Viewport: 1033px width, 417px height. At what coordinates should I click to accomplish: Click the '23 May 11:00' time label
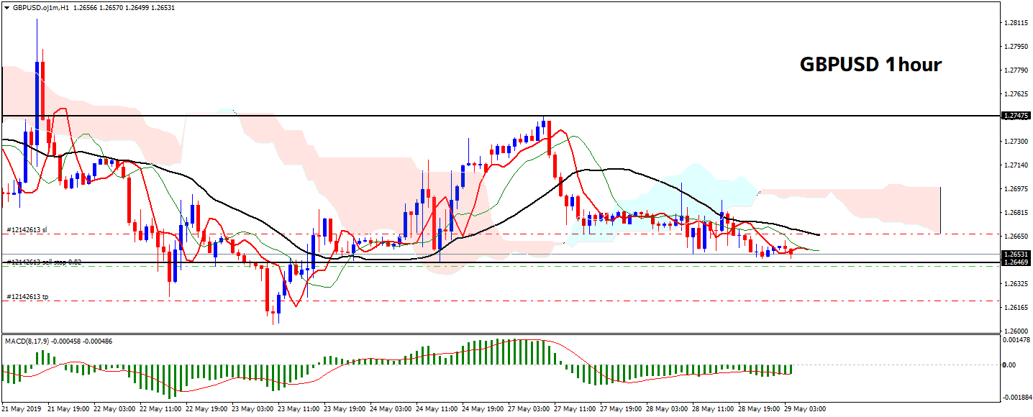pos(299,409)
